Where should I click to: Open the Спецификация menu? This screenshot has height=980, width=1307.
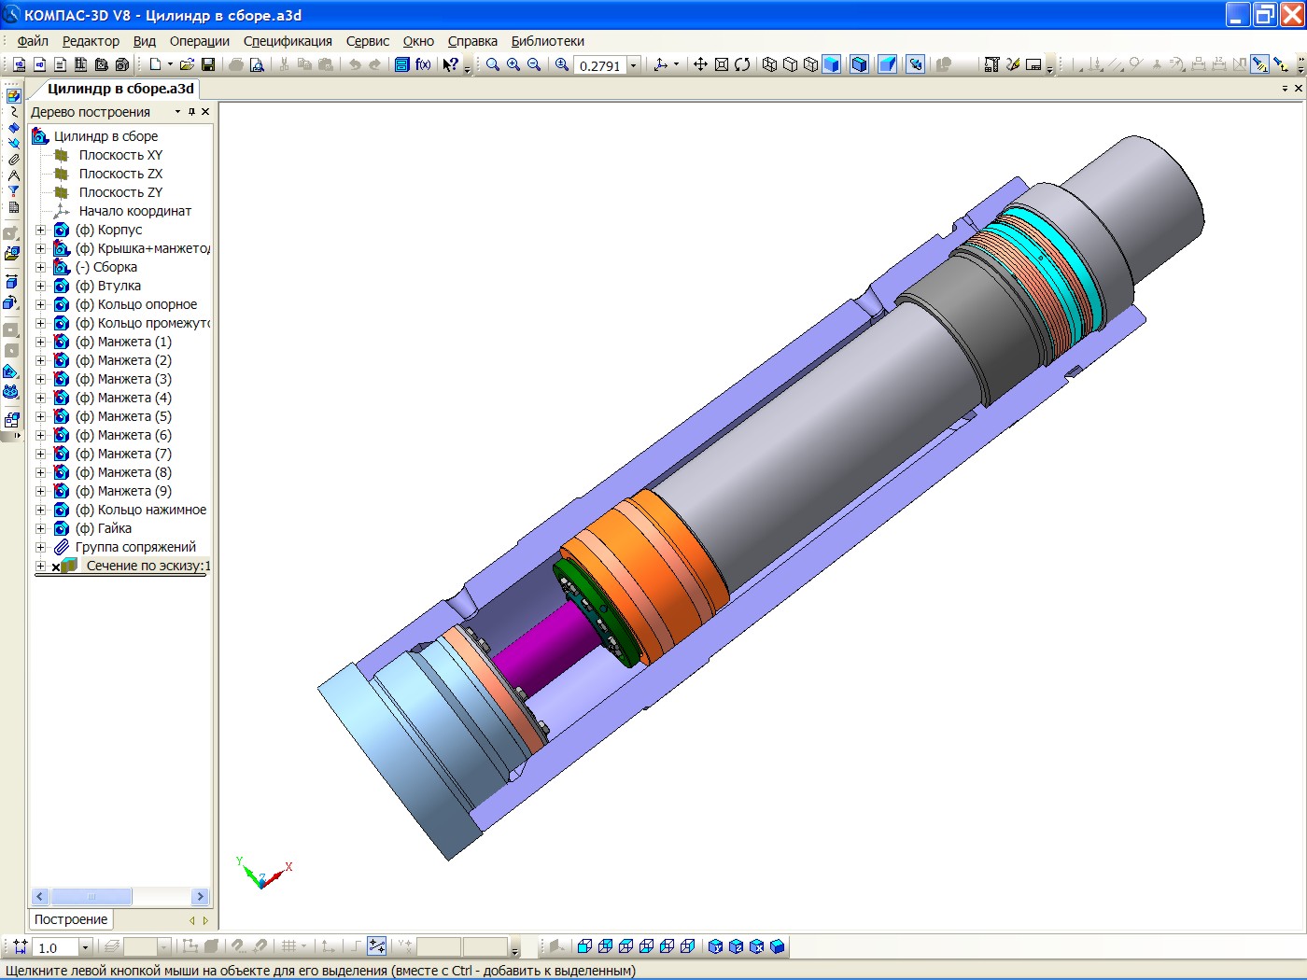coord(288,41)
